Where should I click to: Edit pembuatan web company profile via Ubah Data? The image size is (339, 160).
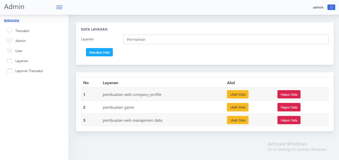237,94
